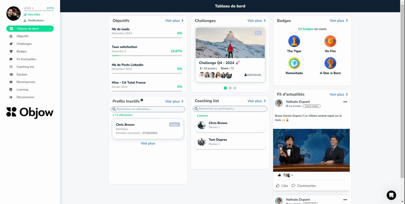The image size is (405, 204).
Task: Open the Challenge Q4 - 2024 card image
Action: 230,43
